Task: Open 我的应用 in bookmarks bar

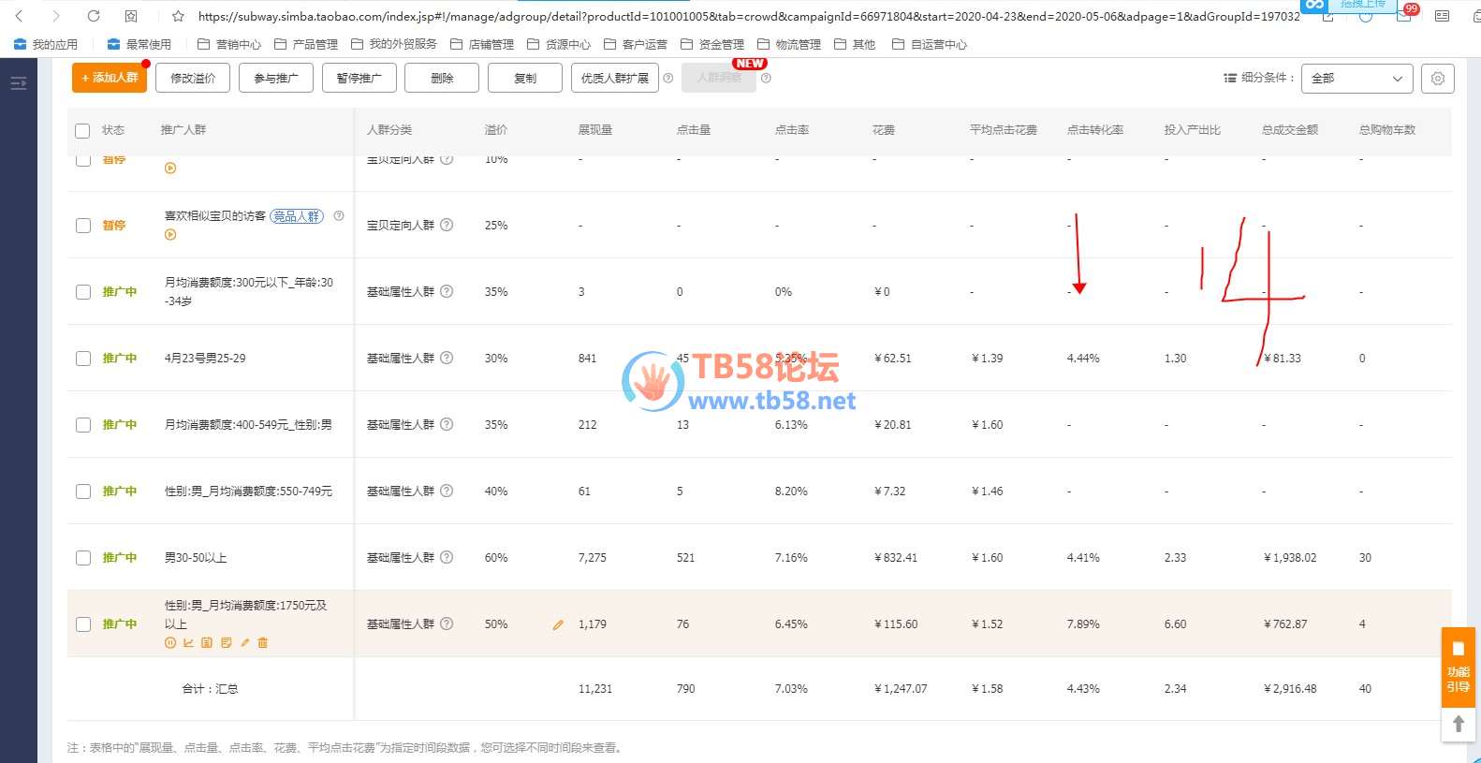Action: [46, 44]
